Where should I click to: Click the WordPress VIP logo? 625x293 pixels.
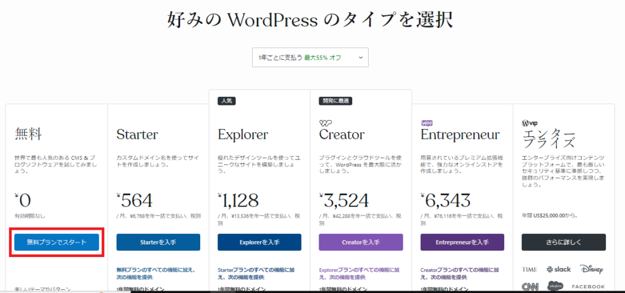point(530,123)
